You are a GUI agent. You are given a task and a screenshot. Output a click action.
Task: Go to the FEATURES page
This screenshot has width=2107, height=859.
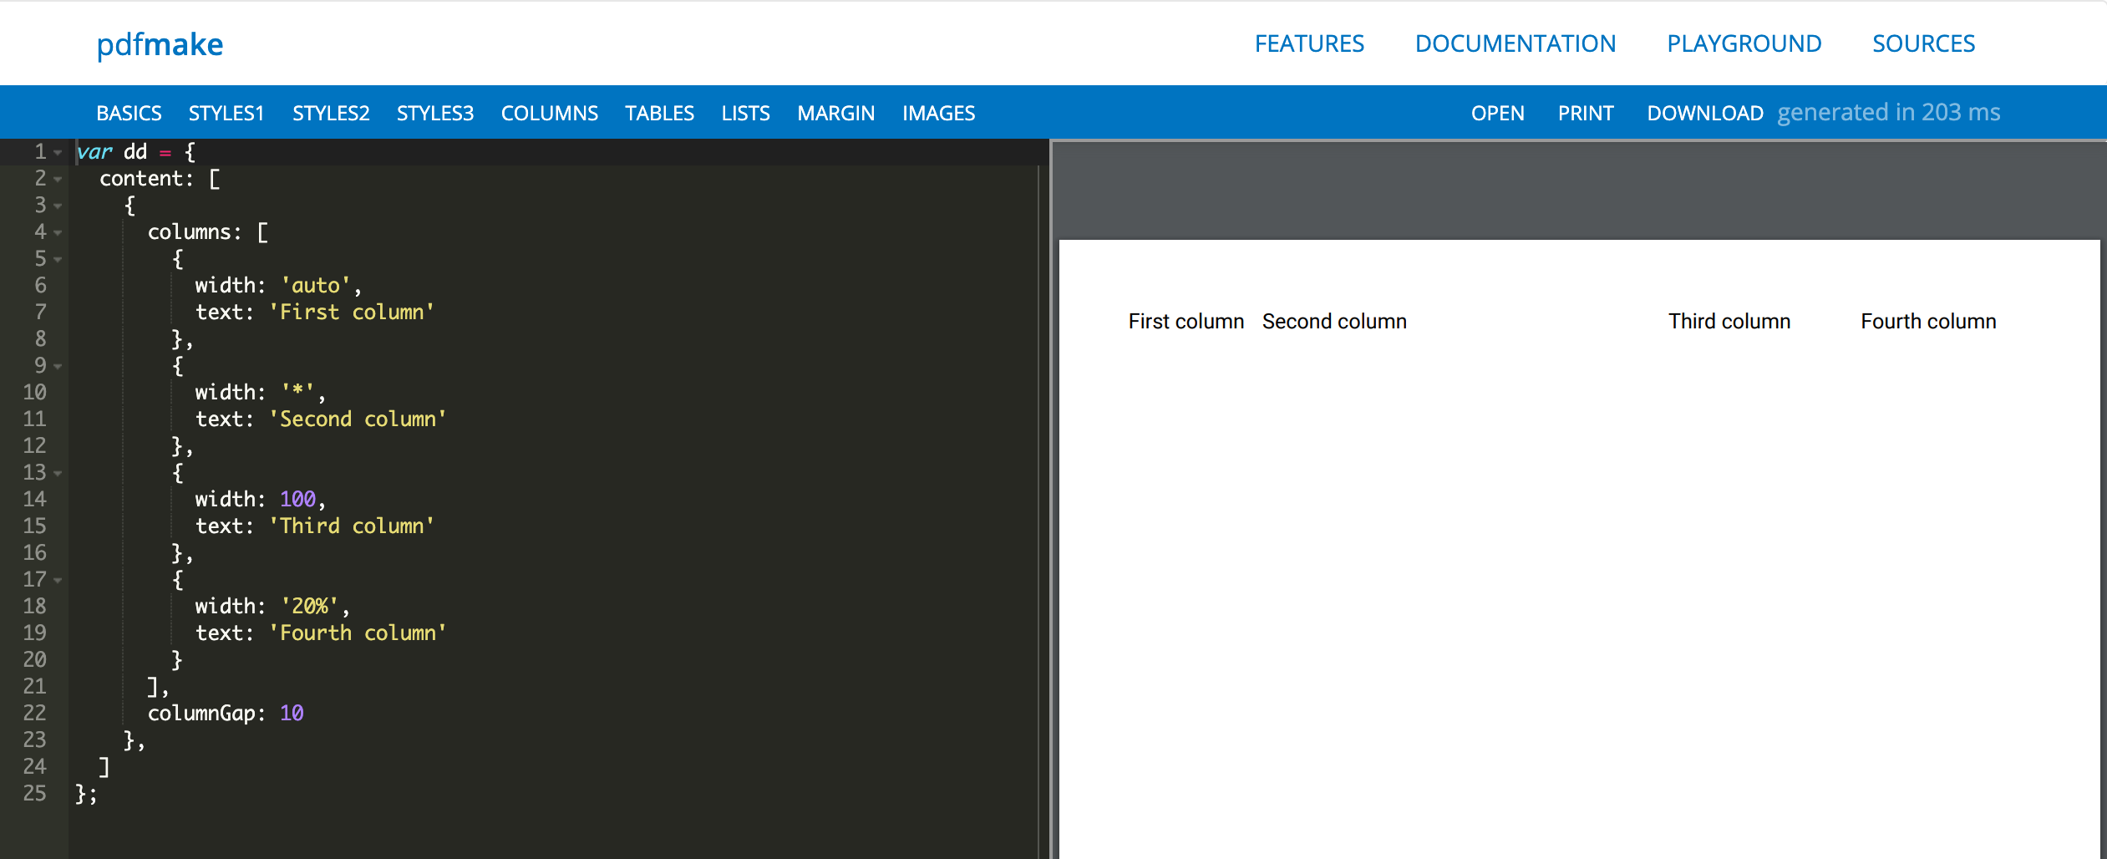pyautogui.click(x=1309, y=43)
